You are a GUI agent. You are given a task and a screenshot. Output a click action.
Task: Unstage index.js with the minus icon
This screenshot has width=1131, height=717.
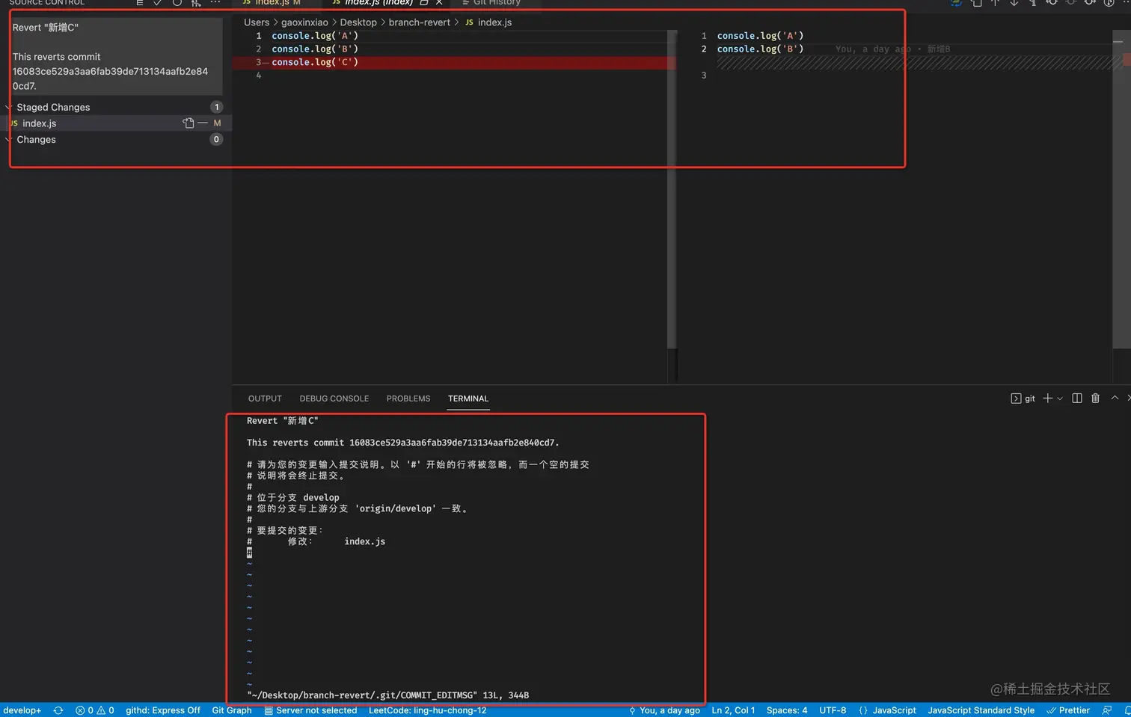203,123
